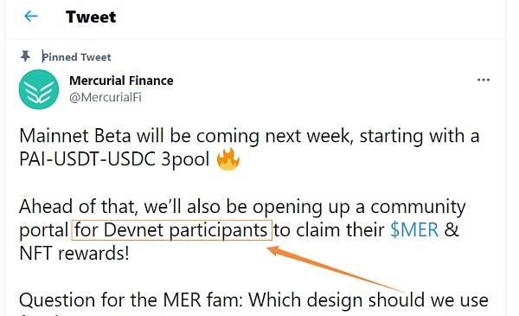Click the Mercurial Finance profile avatar
The image size is (519, 316).
pos(39,89)
